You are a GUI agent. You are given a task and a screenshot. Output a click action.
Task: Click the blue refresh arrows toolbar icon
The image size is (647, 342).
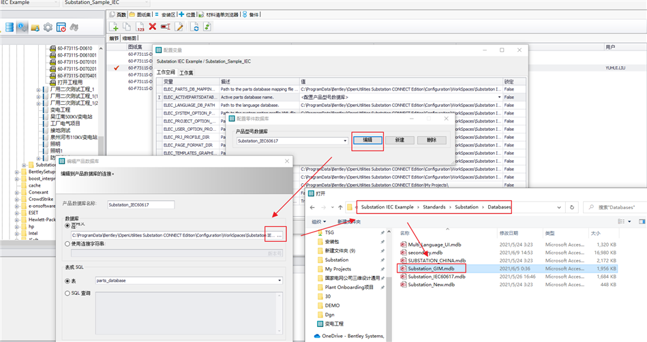195,27
